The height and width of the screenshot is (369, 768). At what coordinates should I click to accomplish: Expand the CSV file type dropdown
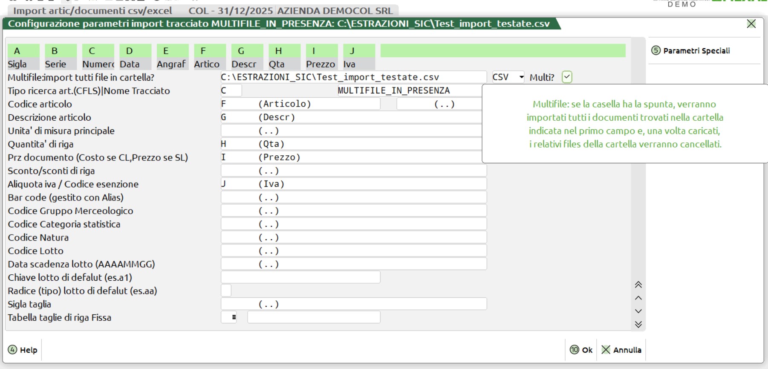[521, 77]
